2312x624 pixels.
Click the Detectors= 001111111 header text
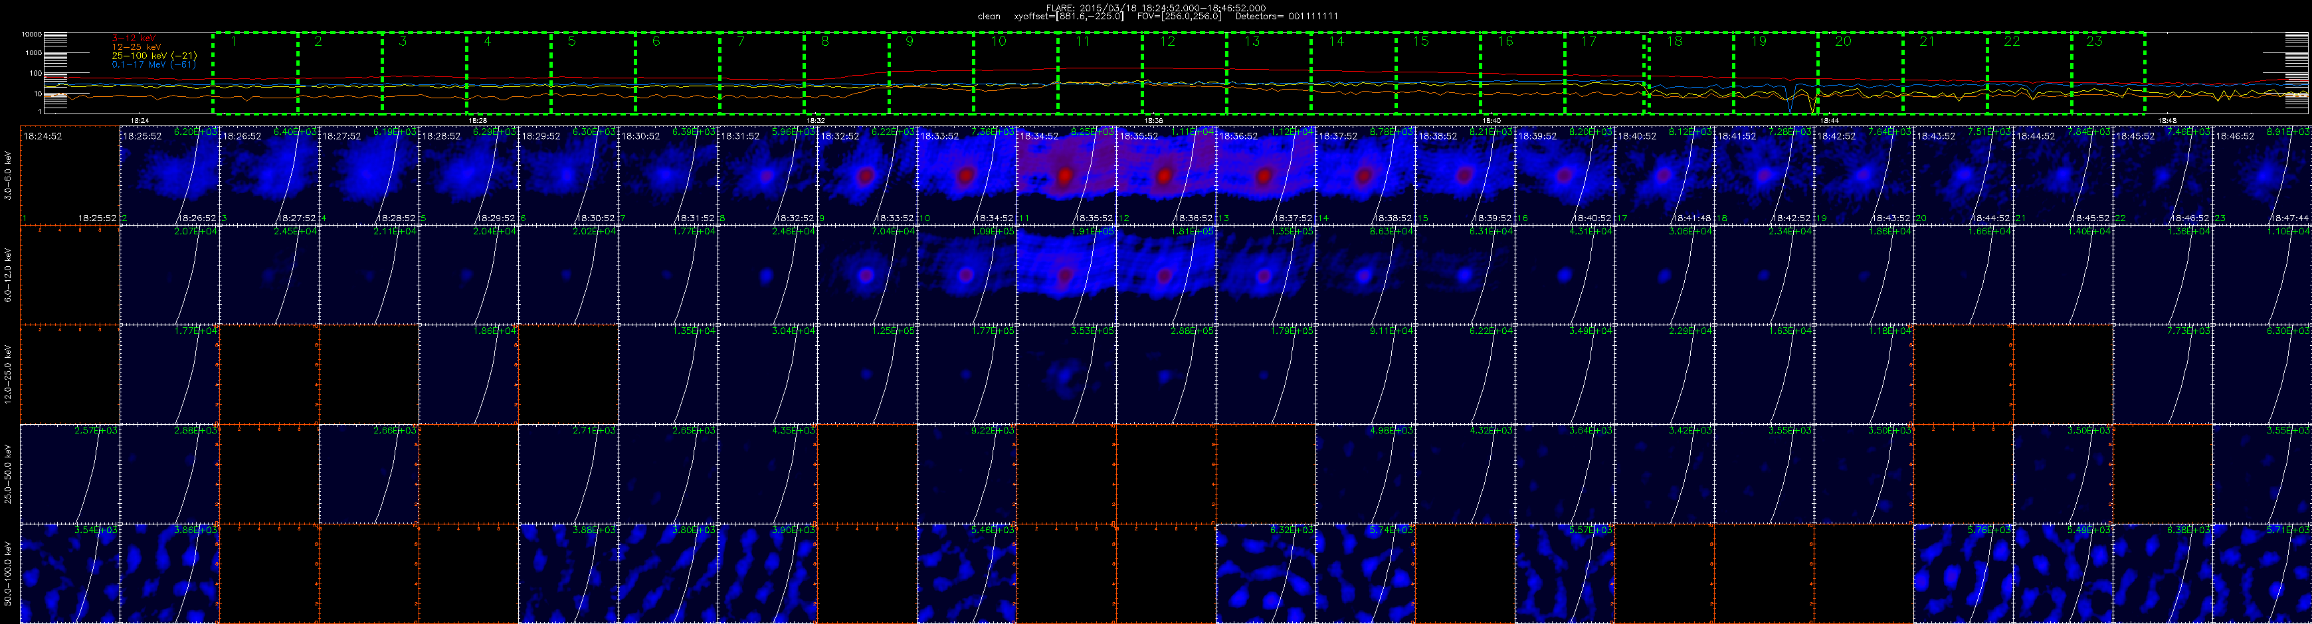click(x=1287, y=16)
